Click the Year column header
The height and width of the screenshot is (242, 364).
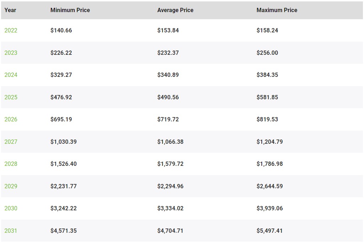coord(10,10)
